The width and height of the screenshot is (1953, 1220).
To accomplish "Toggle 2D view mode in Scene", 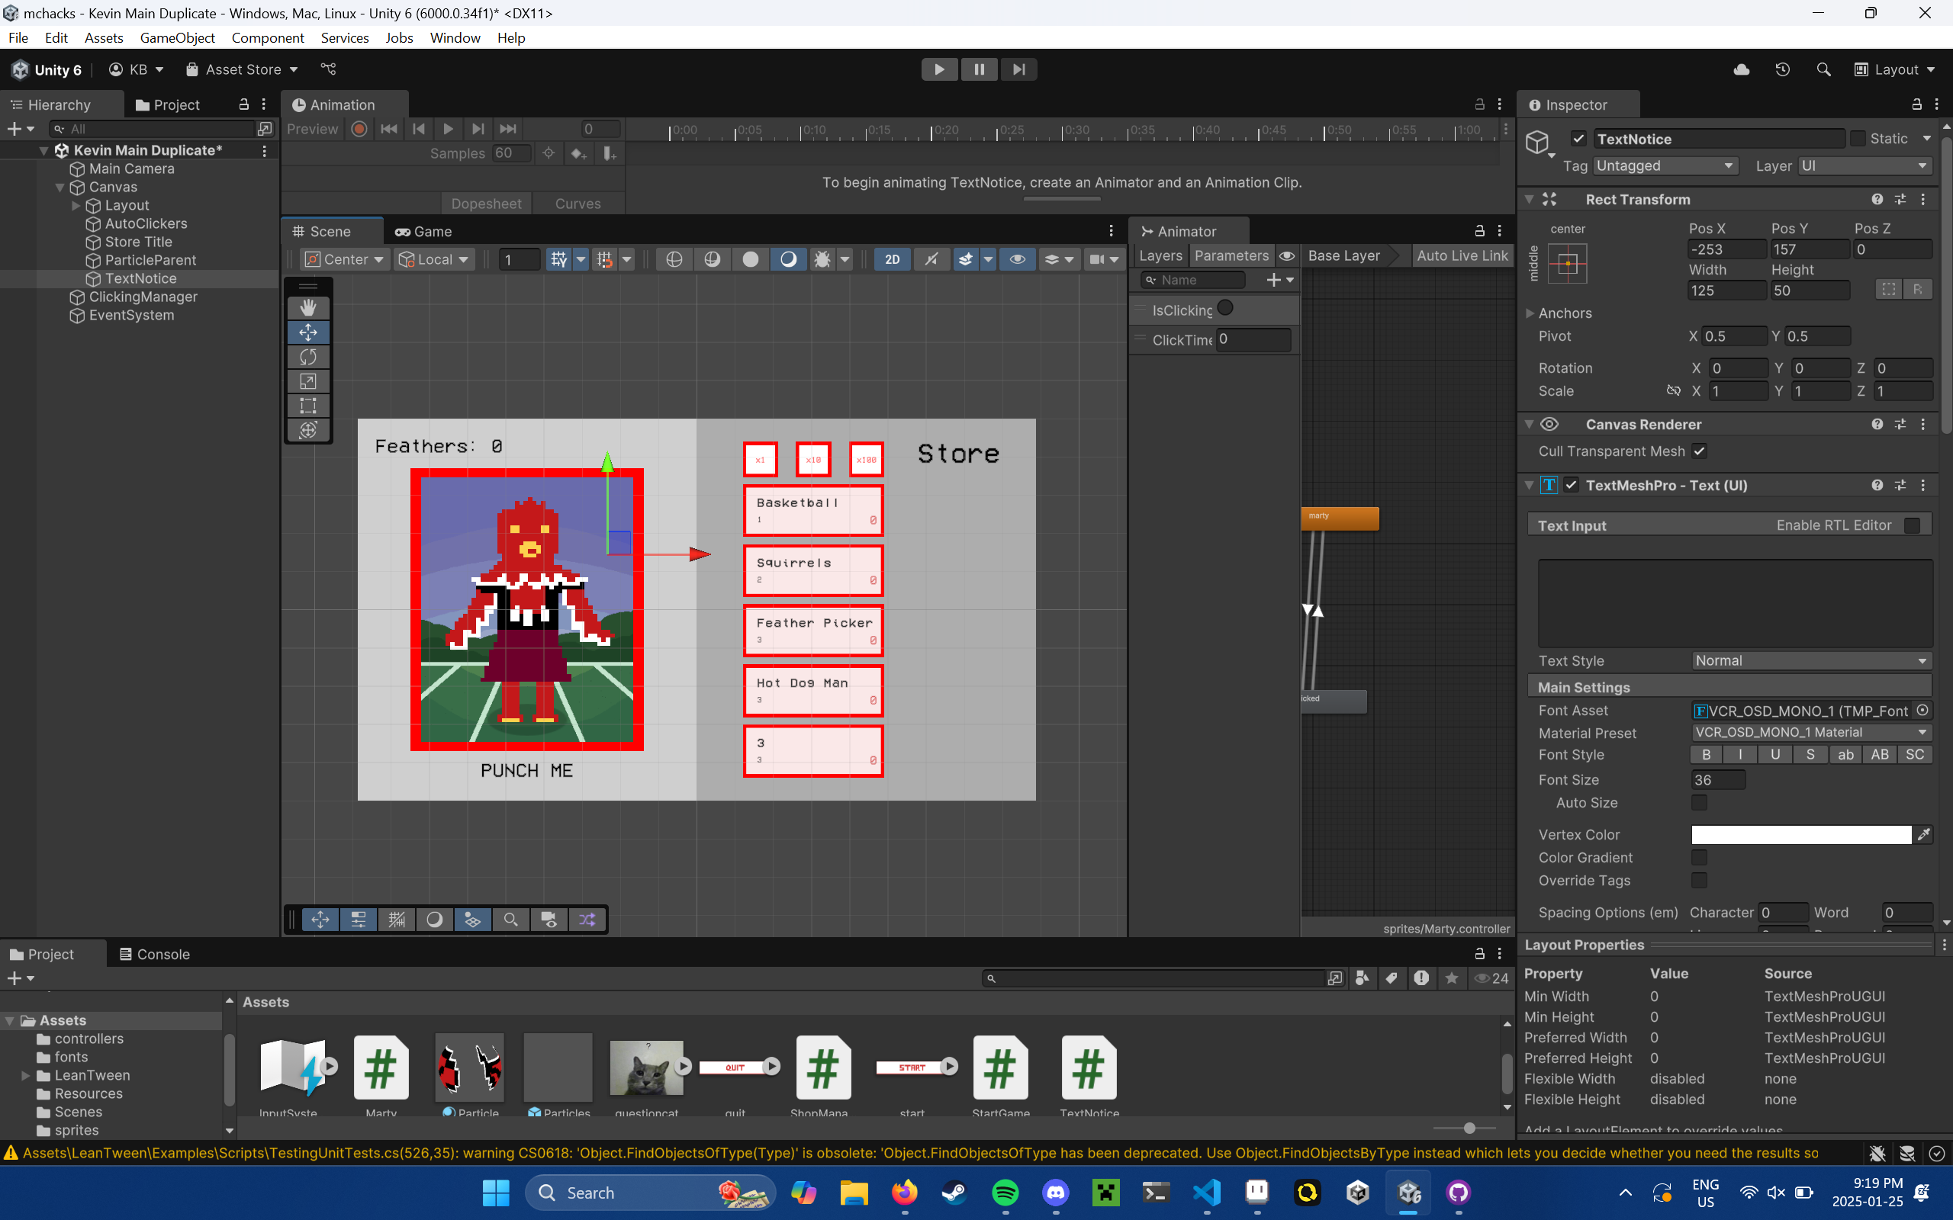I will click(x=892, y=259).
